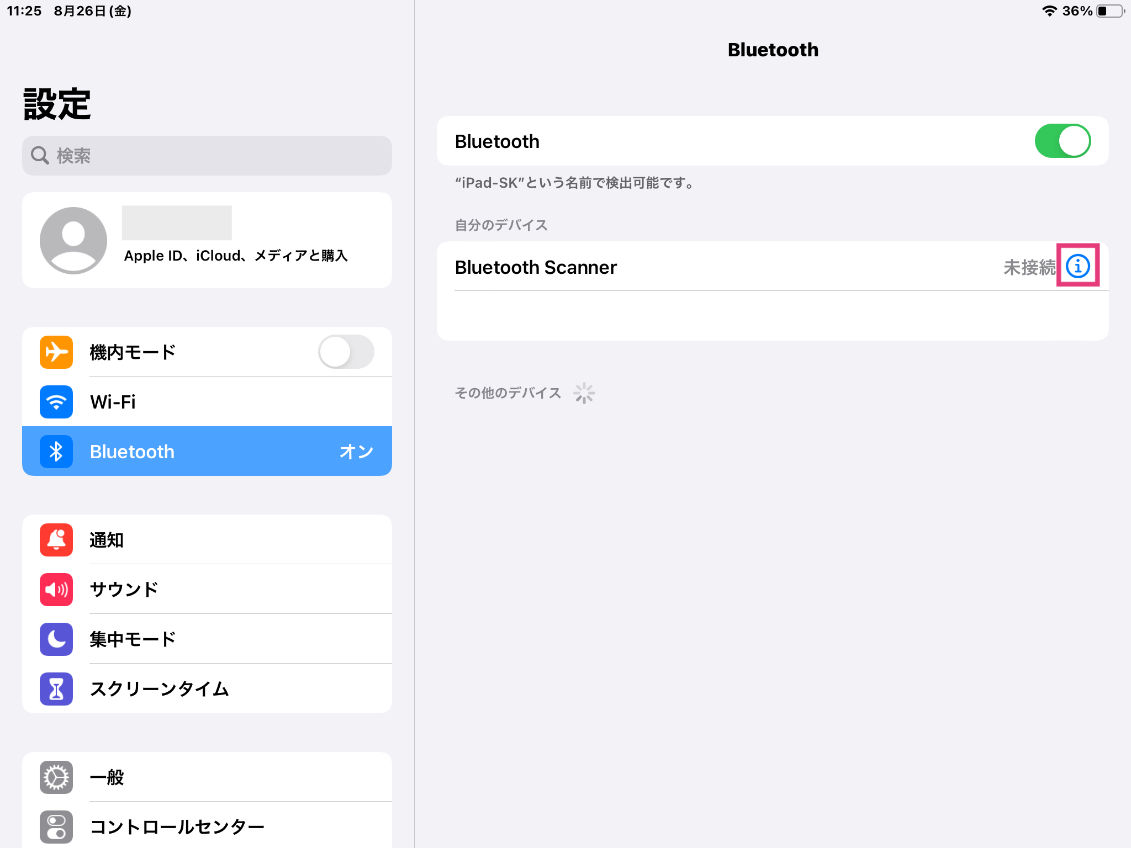The height and width of the screenshot is (848, 1131).
Task: Tap the search magnifier icon
Action: click(x=40, y=156)
